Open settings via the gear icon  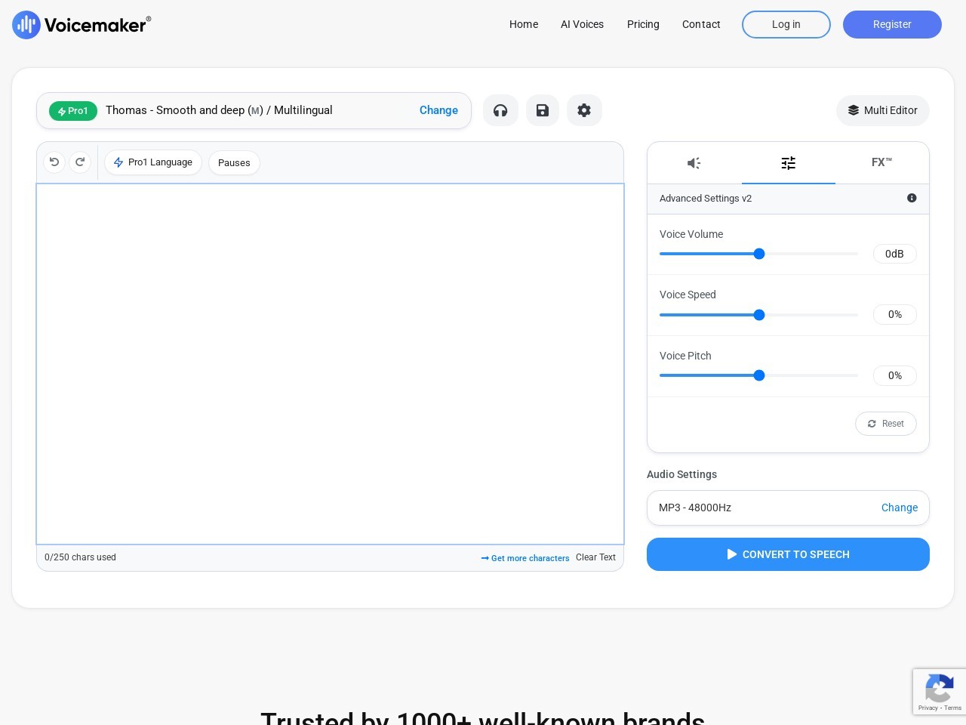tap(584, 110)
